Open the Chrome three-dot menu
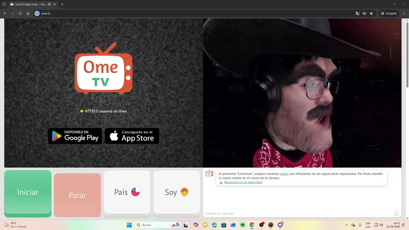This screenshot has height=230, width=409. coord(404,13)
